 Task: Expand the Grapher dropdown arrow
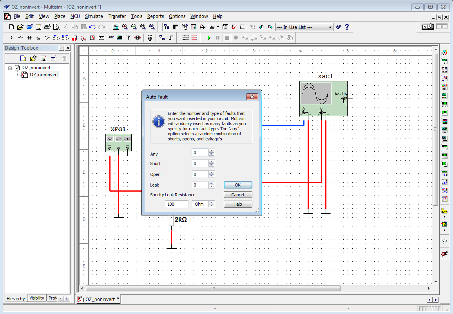coord(218,27)
